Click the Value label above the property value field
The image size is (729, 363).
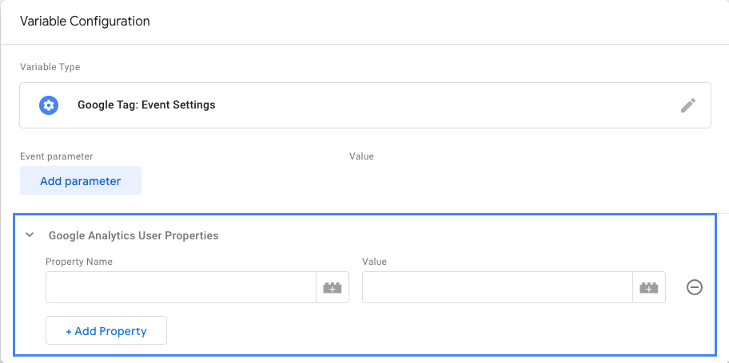pyautogui.click(x=374, y=262)
